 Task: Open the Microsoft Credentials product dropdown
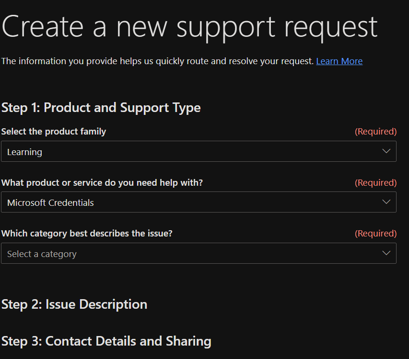point(199,202)
